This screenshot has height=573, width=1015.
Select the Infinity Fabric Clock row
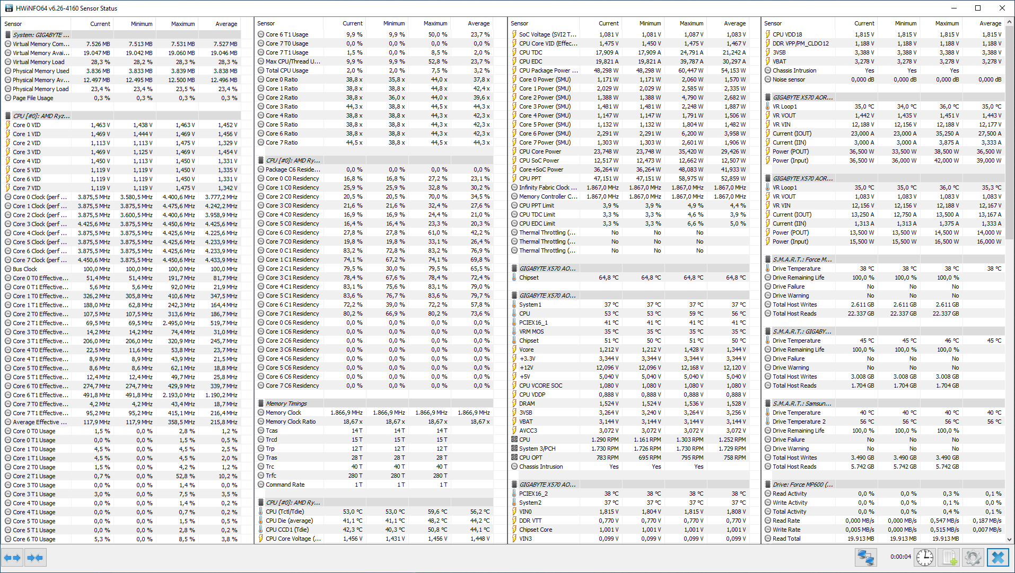click(x=630, y=187)
